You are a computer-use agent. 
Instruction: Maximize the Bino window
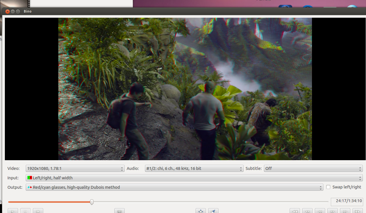18,11
